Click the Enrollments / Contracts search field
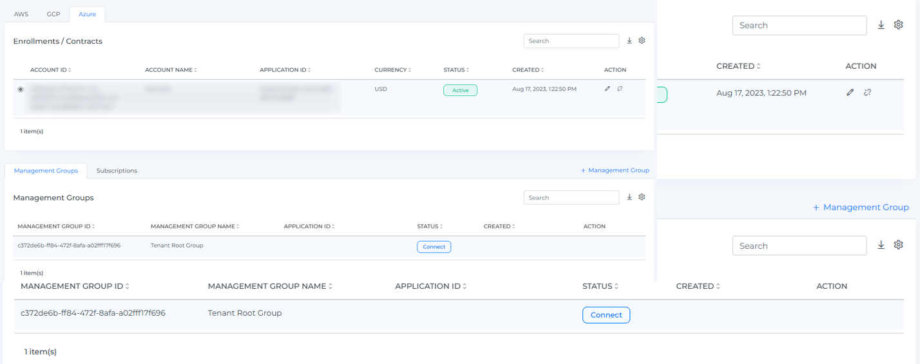This screenshot has width=920, height=364. click(571, 41)
